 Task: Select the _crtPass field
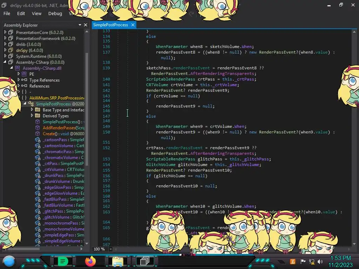tap(63, 163)
